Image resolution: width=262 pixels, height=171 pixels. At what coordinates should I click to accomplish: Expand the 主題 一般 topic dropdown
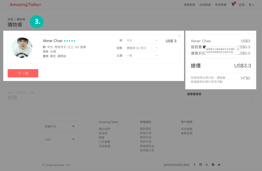pyautogui.click(x=142, y=56)
